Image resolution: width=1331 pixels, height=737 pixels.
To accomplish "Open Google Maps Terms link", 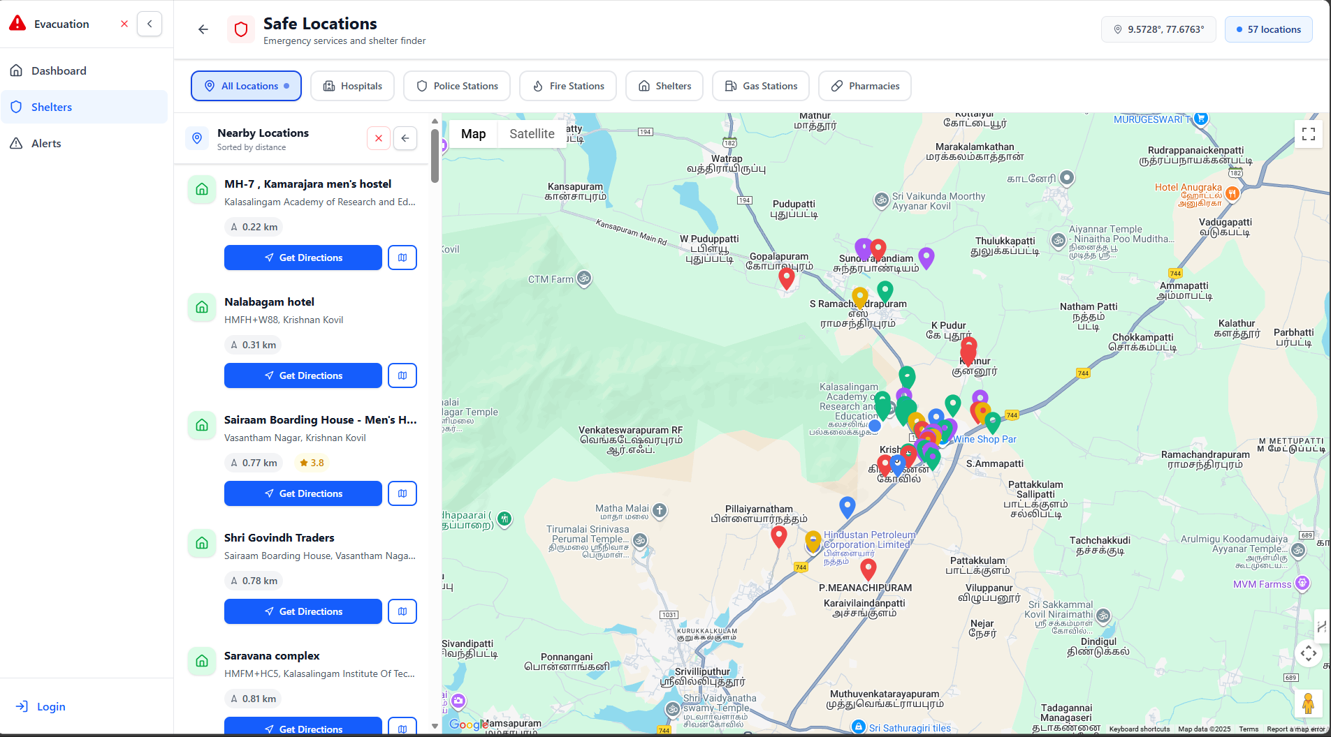I will pos(1249,729).
